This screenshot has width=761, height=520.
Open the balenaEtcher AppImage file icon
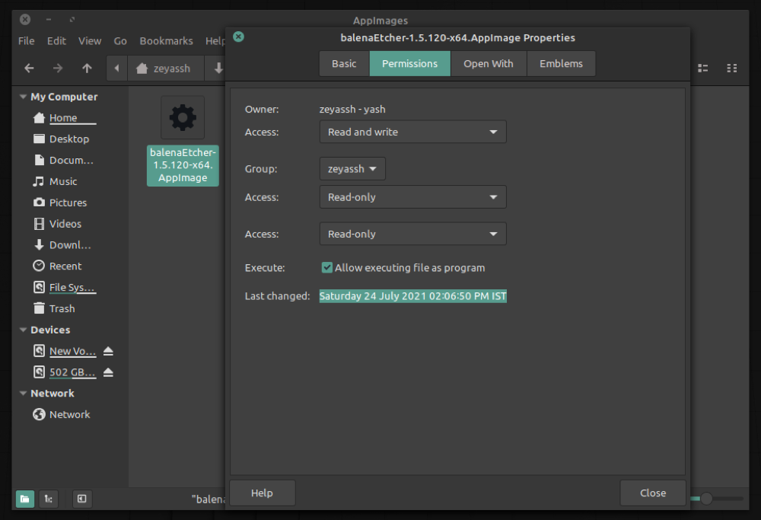[x=183, y=117]
